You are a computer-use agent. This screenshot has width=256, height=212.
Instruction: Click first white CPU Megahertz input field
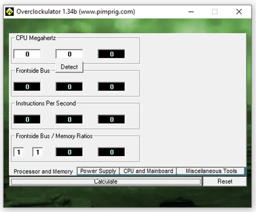(27, 54)
